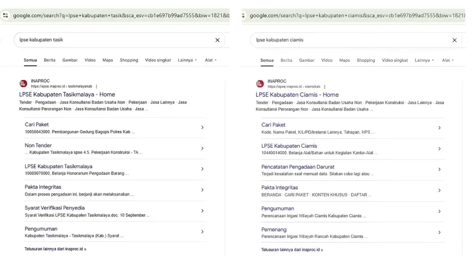
Task: Click arrow beside Pencatatan Pengadaan Darurat
Action: 439,169
